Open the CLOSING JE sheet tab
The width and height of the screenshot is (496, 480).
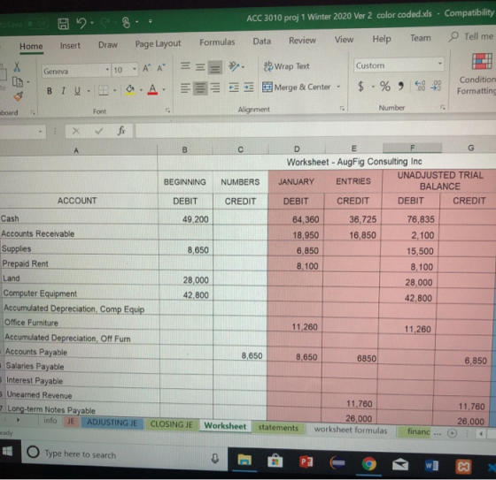pos(171,424)
